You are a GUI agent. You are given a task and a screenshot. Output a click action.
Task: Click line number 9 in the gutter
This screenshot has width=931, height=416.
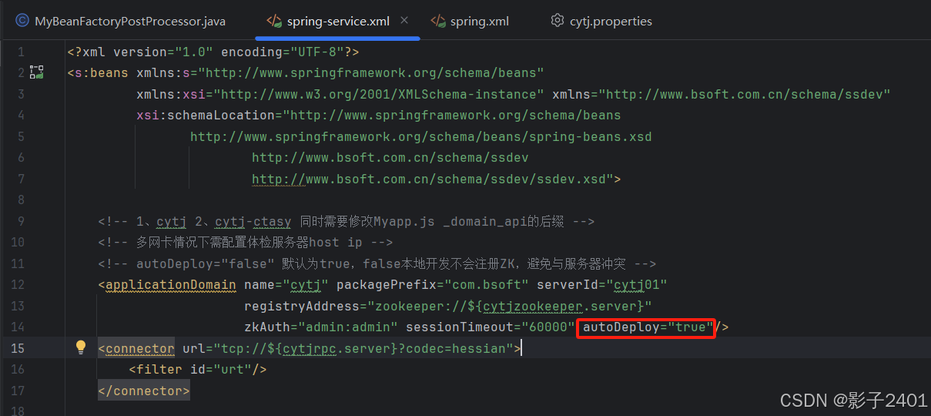(21, 222)
